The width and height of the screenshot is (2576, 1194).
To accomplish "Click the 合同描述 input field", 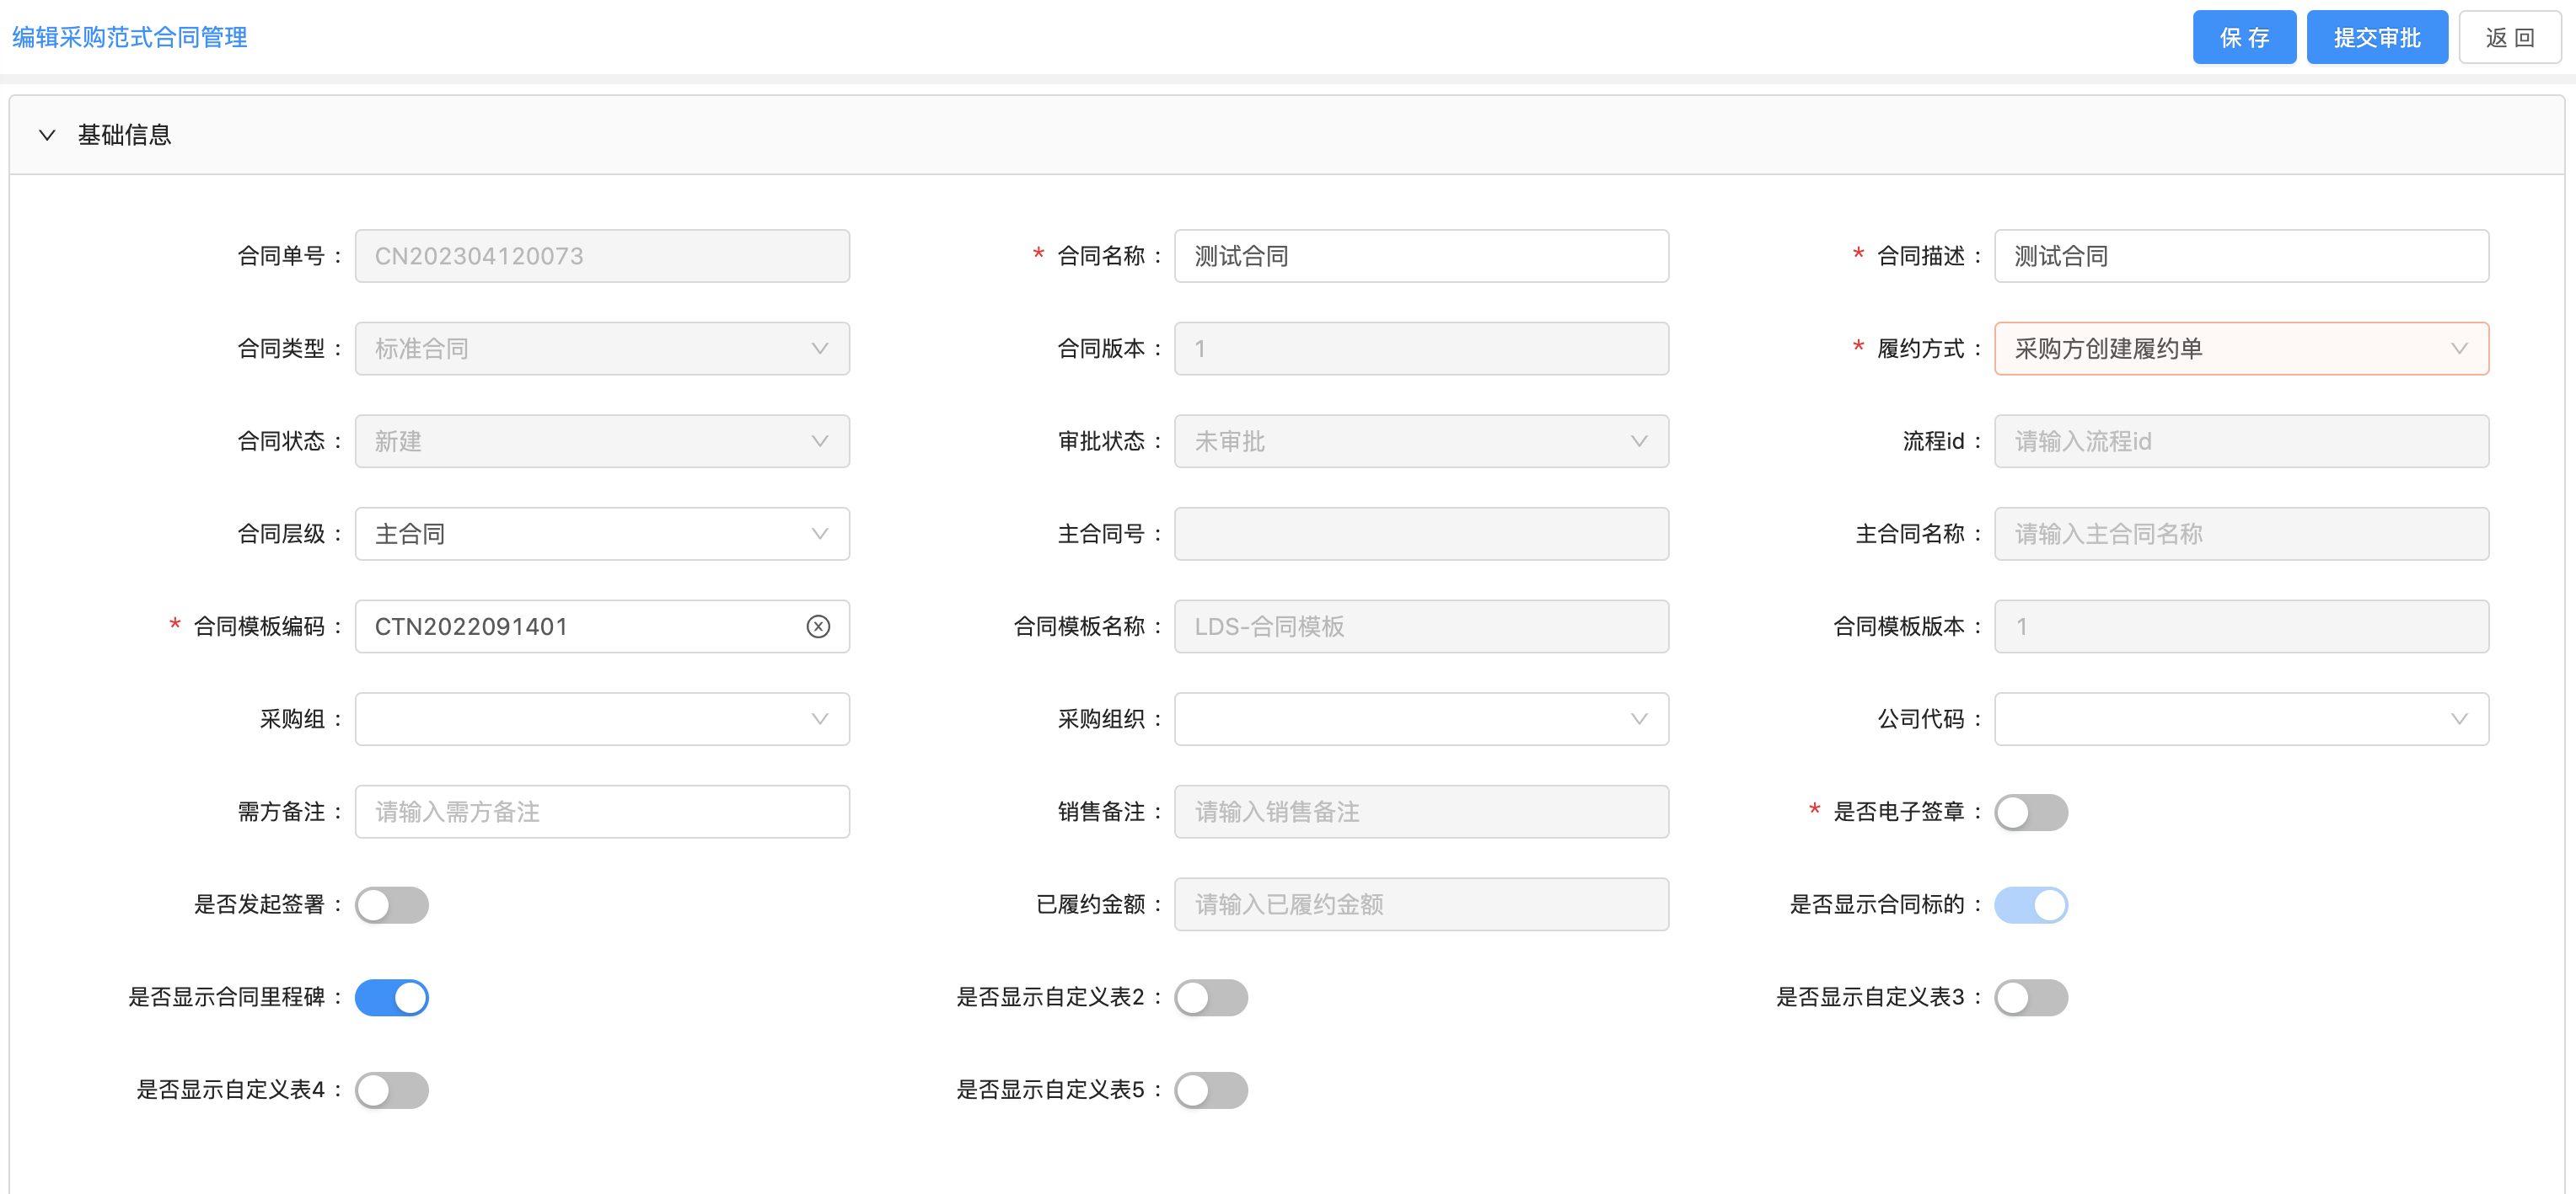I will [x=2240, y=256].
